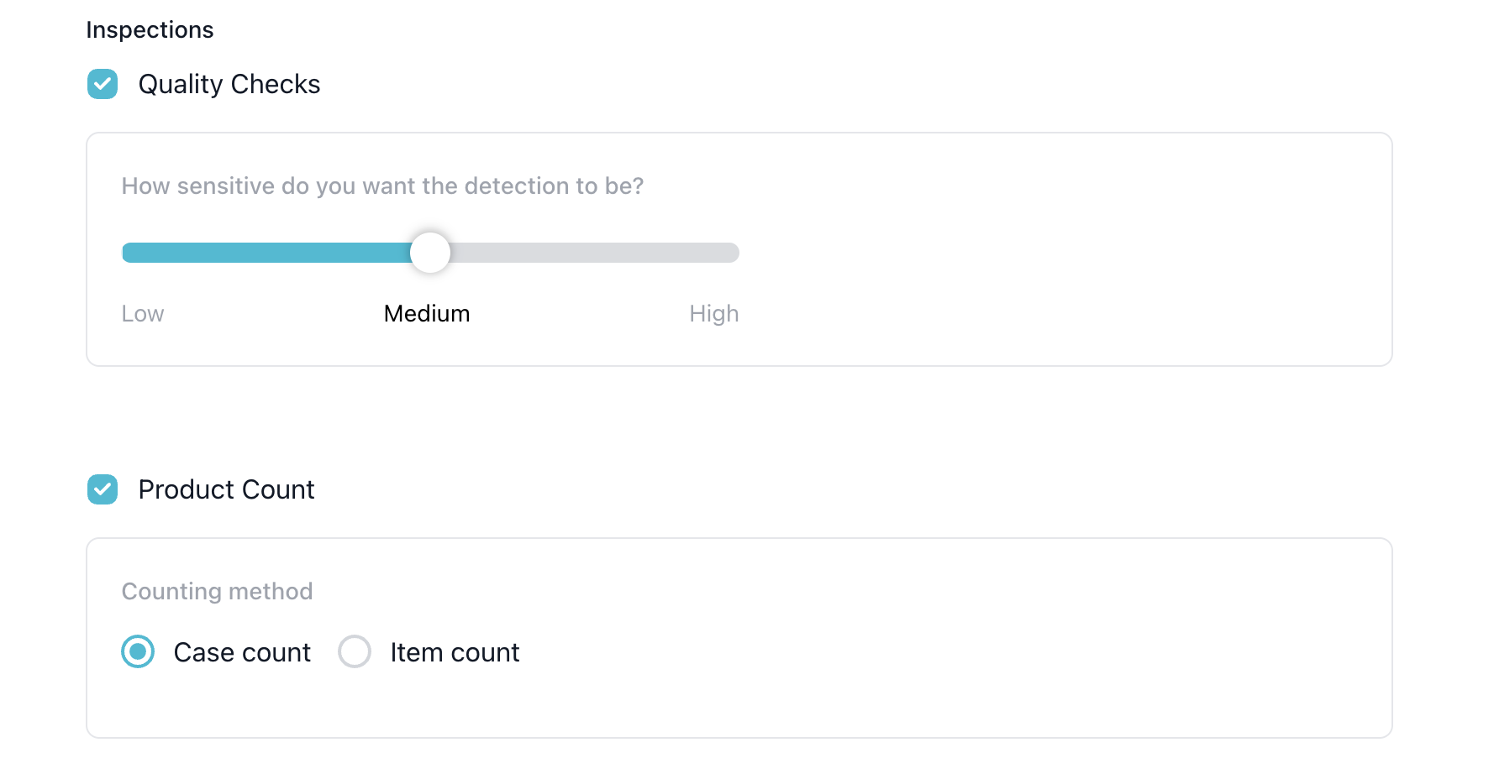The image size is (1494, 779).
Task: Click the checkmark icon beside Quality Checks
Action: coord(103,84)
